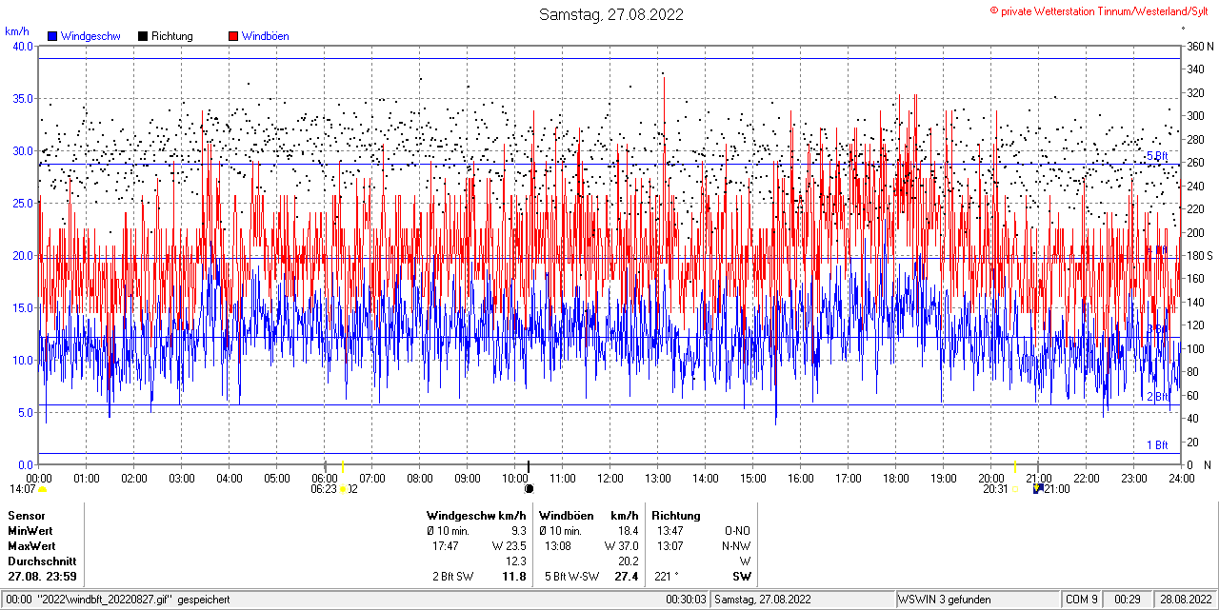Click the 'COM 9' status bar entry
Viewport: 1219px width, 610px height.
(1081, 600)
